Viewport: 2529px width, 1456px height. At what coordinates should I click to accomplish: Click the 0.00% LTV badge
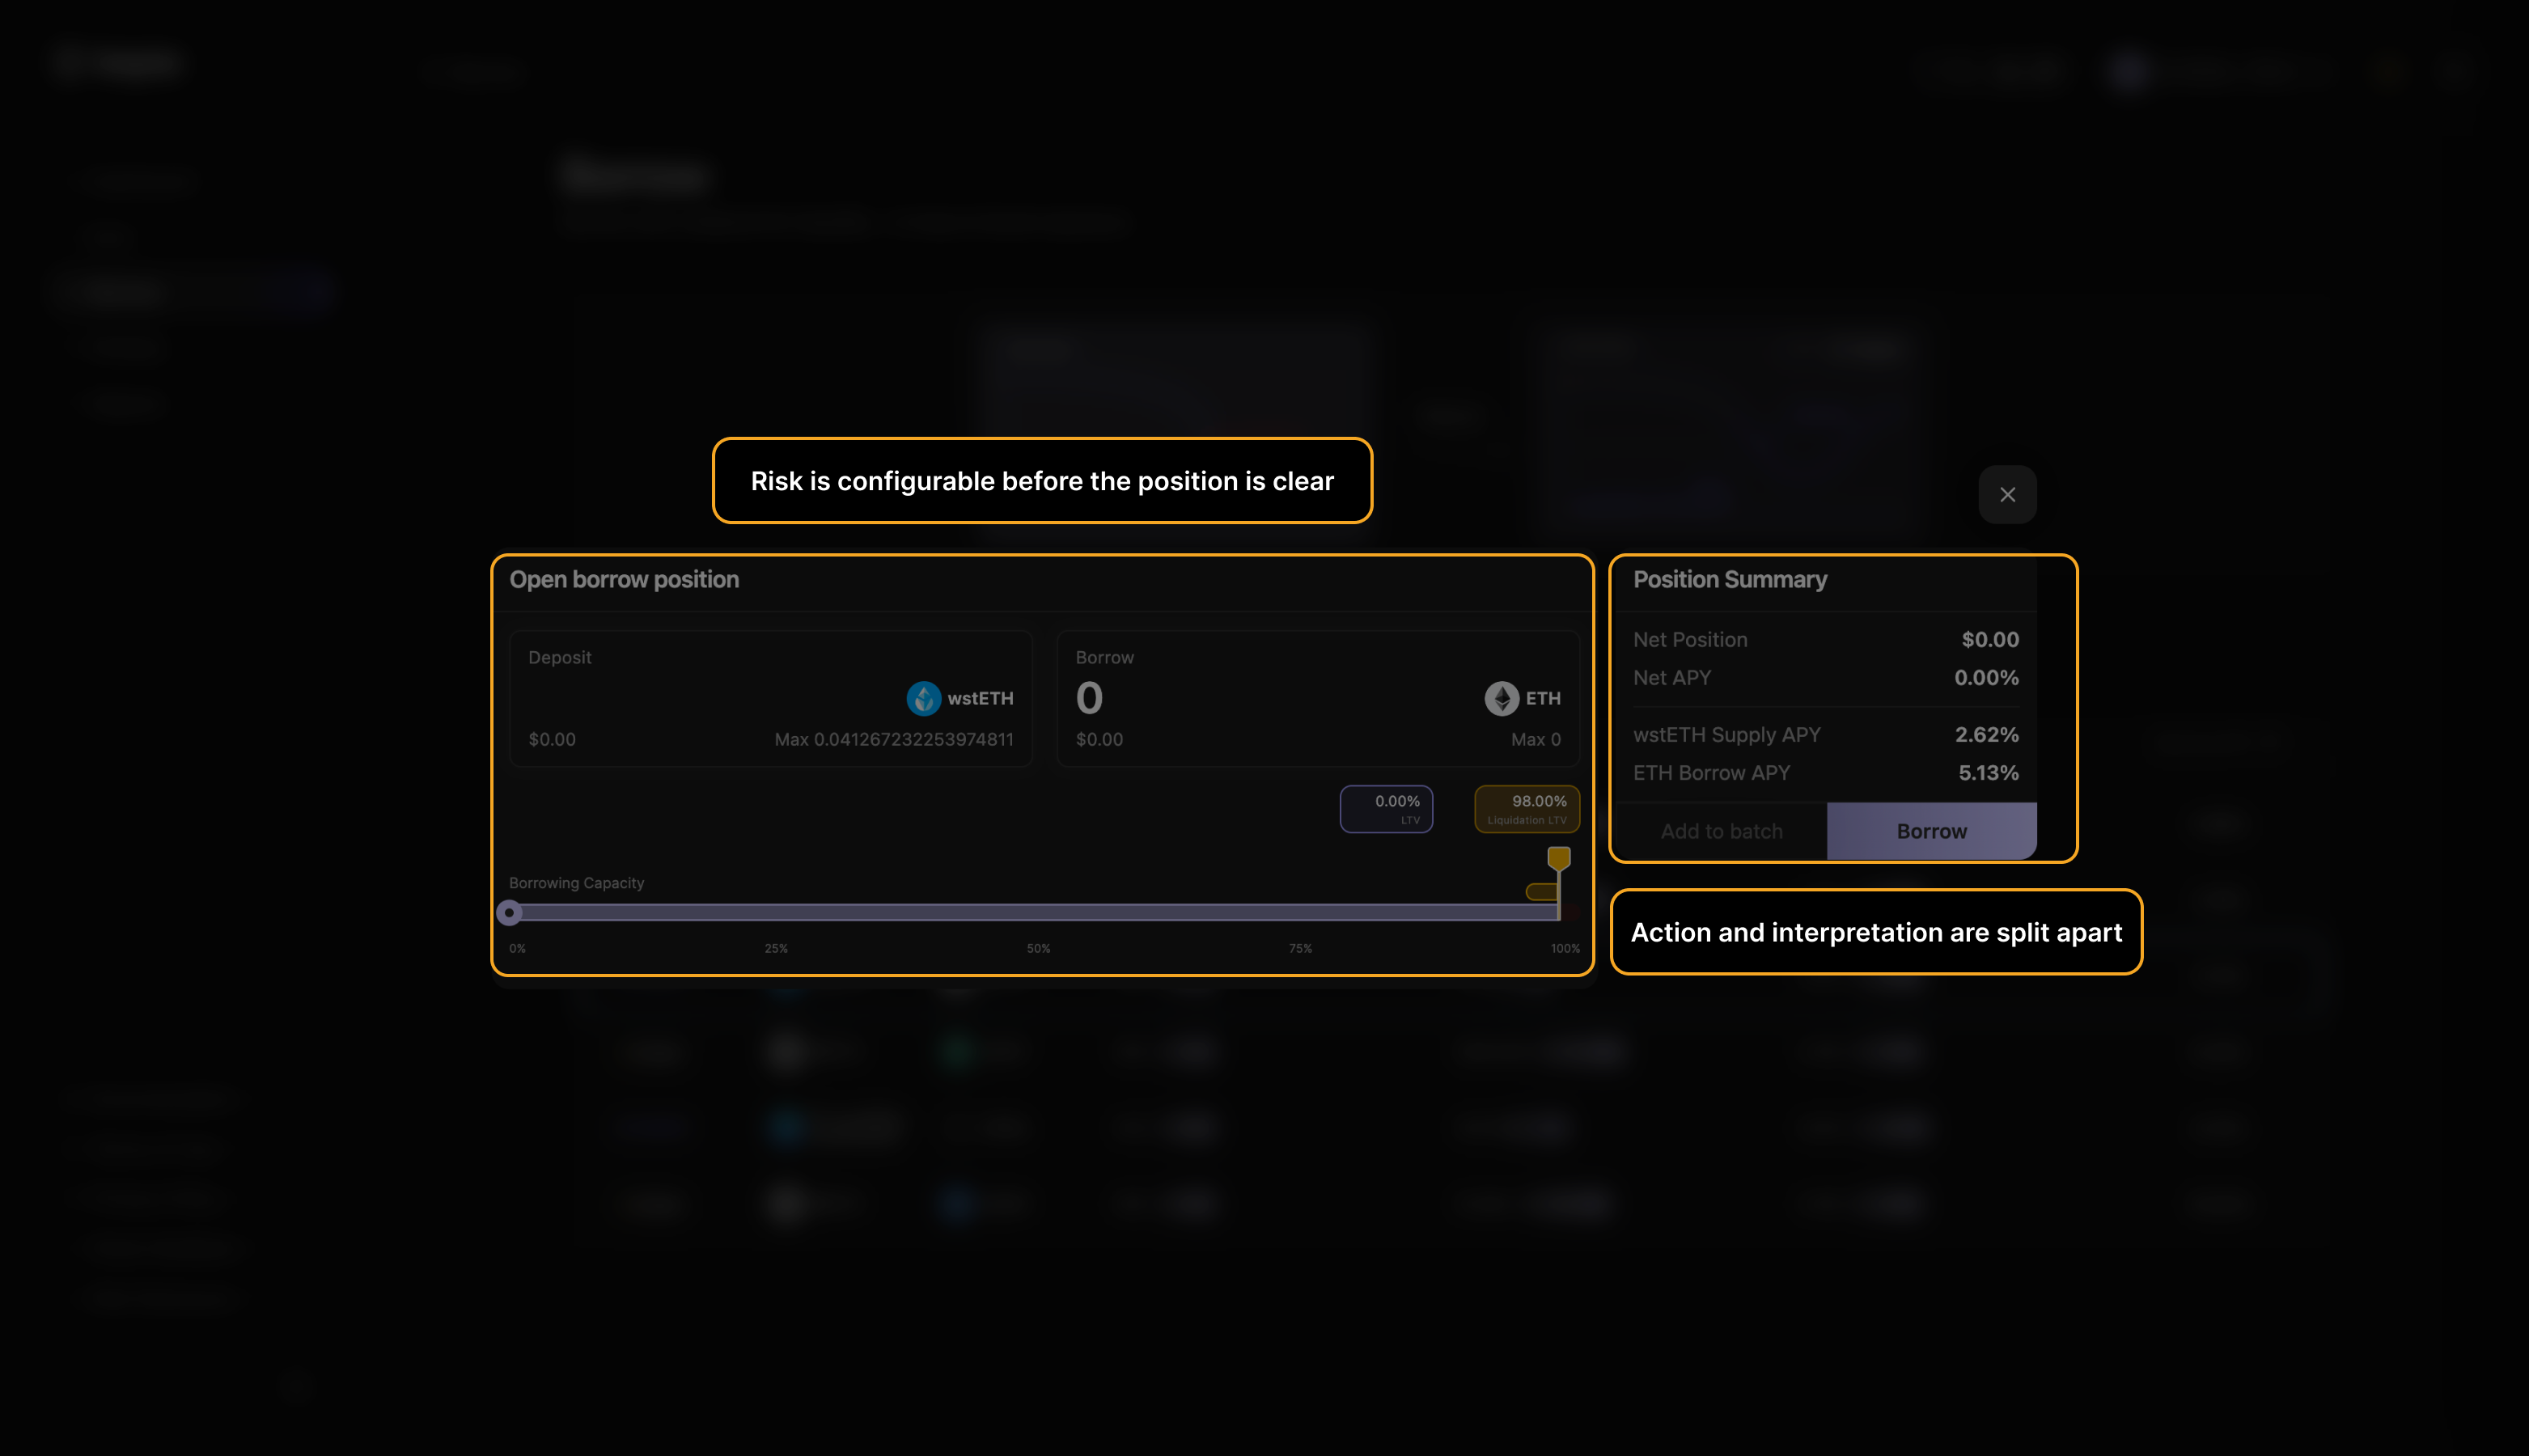click(x=1386, y=809)
